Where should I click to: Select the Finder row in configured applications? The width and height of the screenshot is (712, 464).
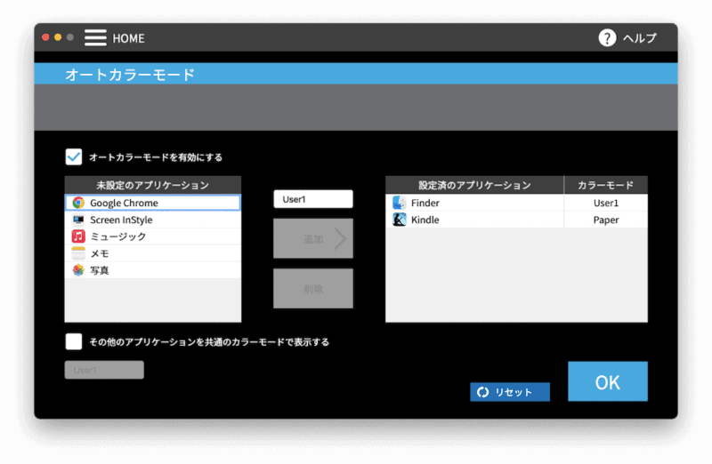pos(516,203)
